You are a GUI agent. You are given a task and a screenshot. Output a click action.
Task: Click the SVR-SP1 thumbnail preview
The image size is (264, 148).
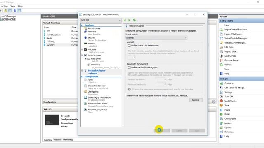(52, 120)
